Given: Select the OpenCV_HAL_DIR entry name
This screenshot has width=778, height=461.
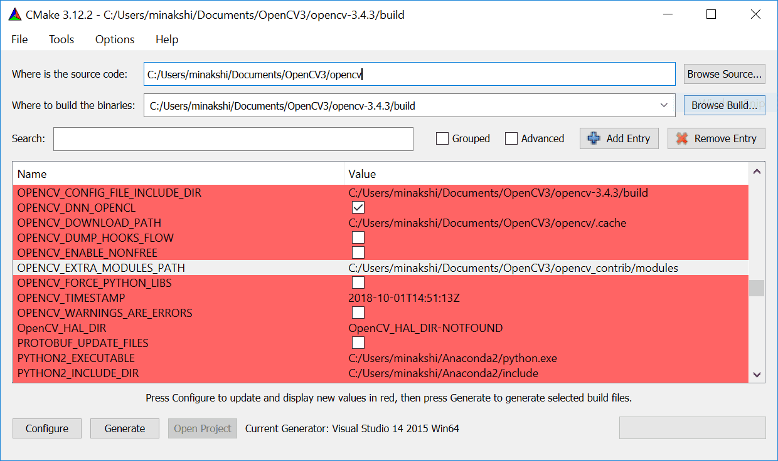Looking at the screenshot, I should point(61,328).
